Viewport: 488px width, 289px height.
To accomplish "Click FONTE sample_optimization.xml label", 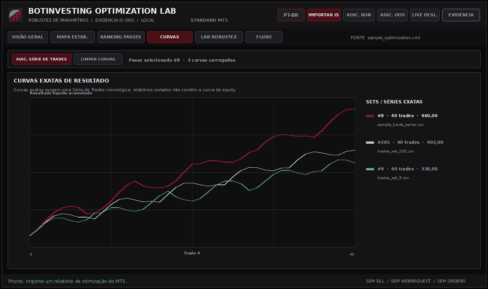I will 385,38.
